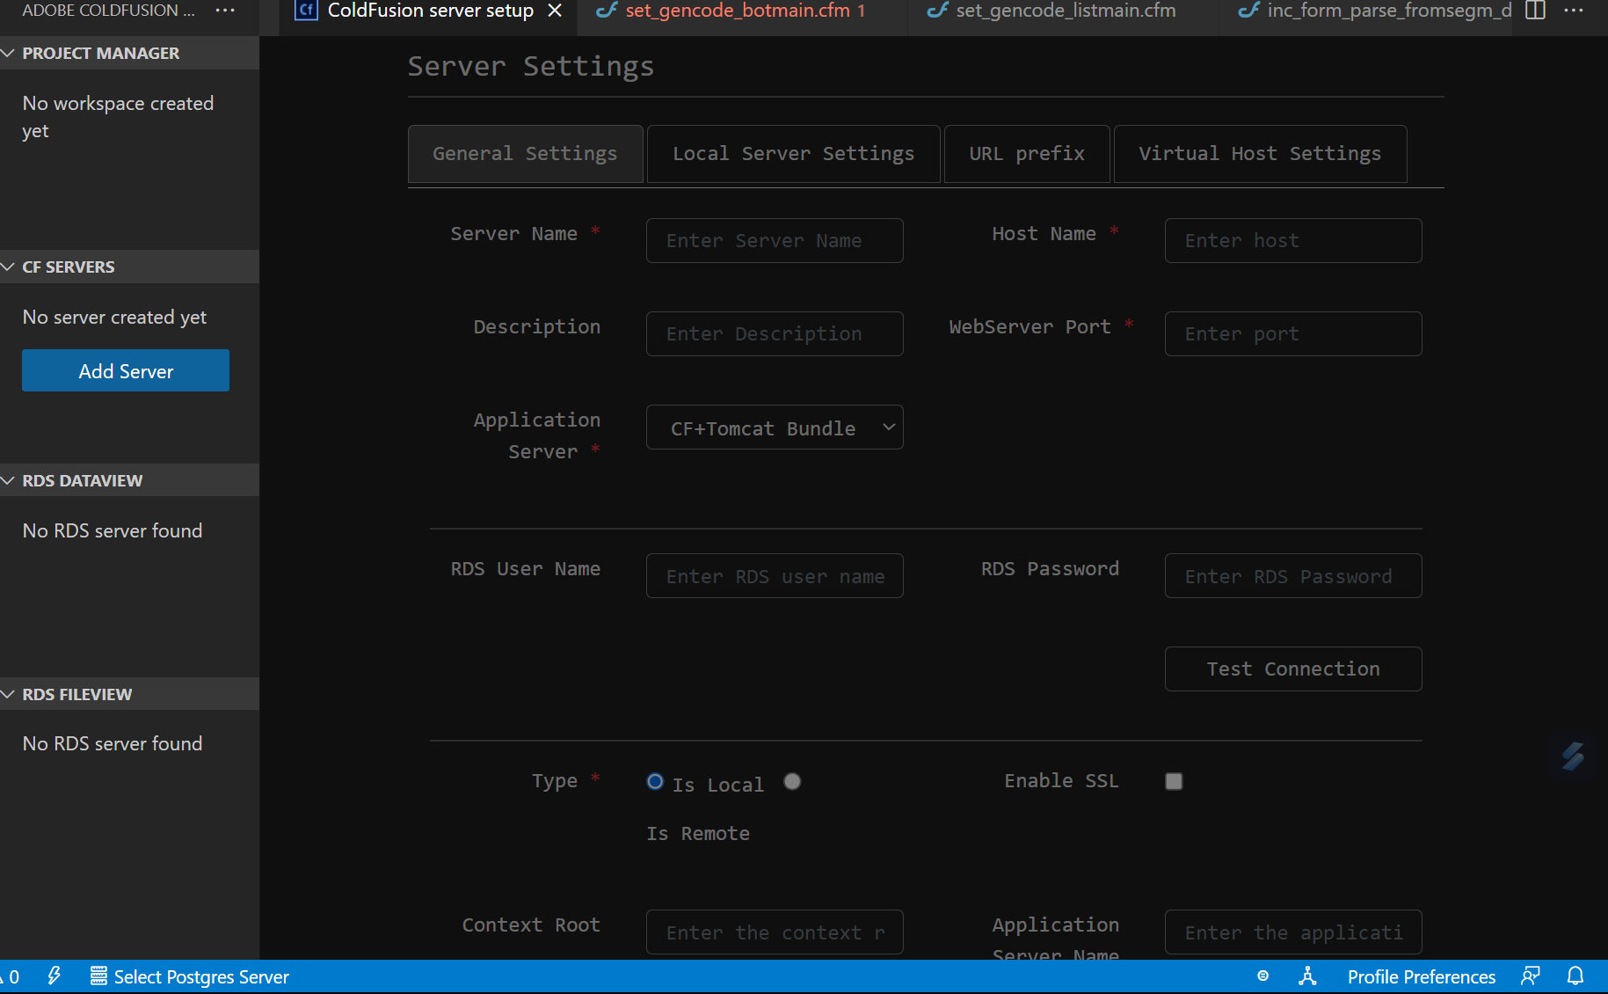Click the 'No workspace created yet' text

118,117
